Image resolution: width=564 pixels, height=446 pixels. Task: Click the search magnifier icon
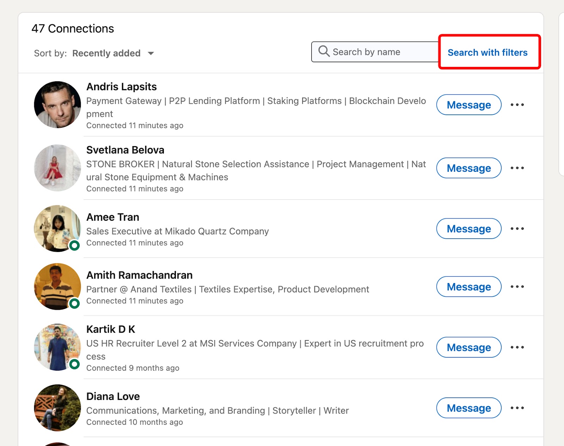click(x=324, y=51)
